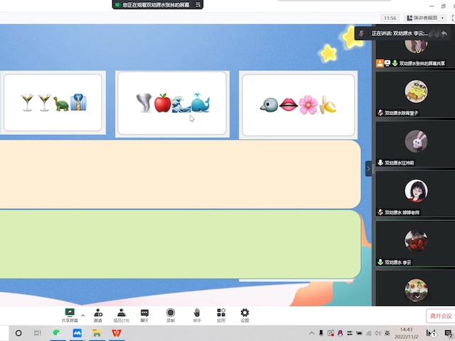The image size is (455, 341).
Task: Show more participants with bottom chevron
Action: 417,297
